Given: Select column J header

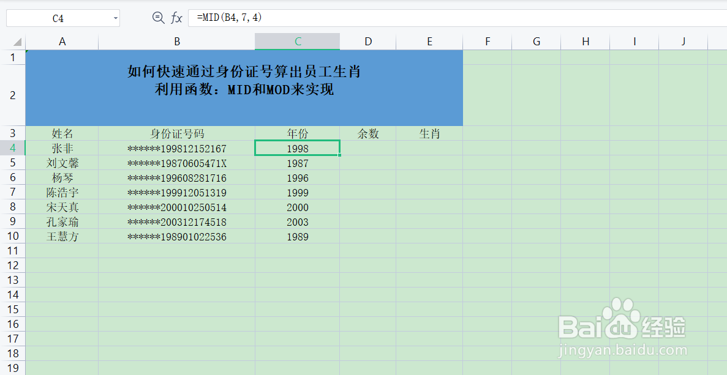Looking at the screenshot, I should pyautogui.click(x=684, y=42).
